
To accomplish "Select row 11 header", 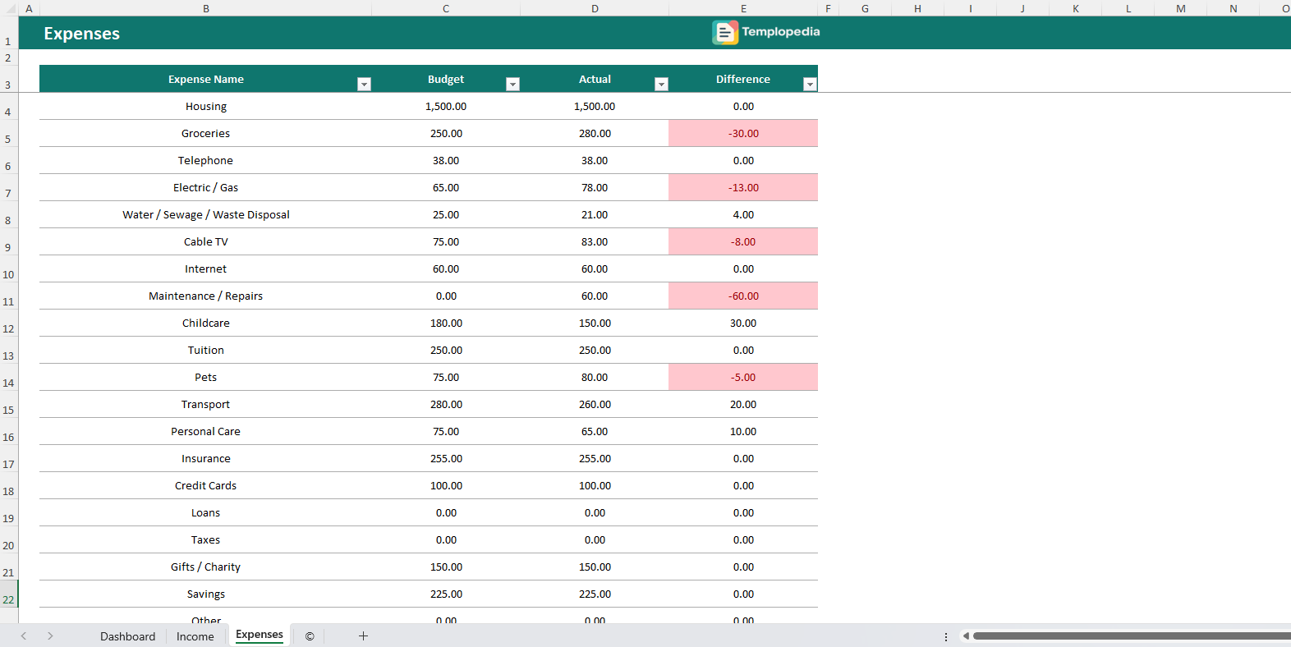I will [x=8, y=296].
